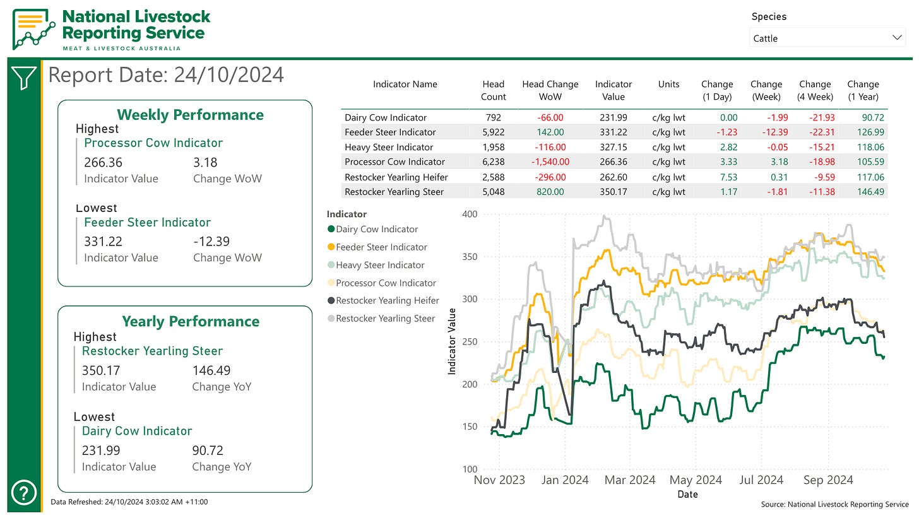Viewport: 919px width, 518px height.
Task: Select Restocker Yearling Heifer table row name
Action: [x=396, y=177]
